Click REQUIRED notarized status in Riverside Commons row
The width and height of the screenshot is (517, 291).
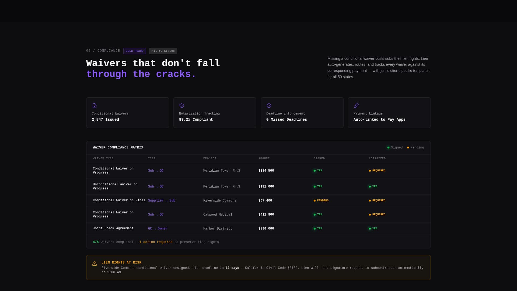(377, 201)
